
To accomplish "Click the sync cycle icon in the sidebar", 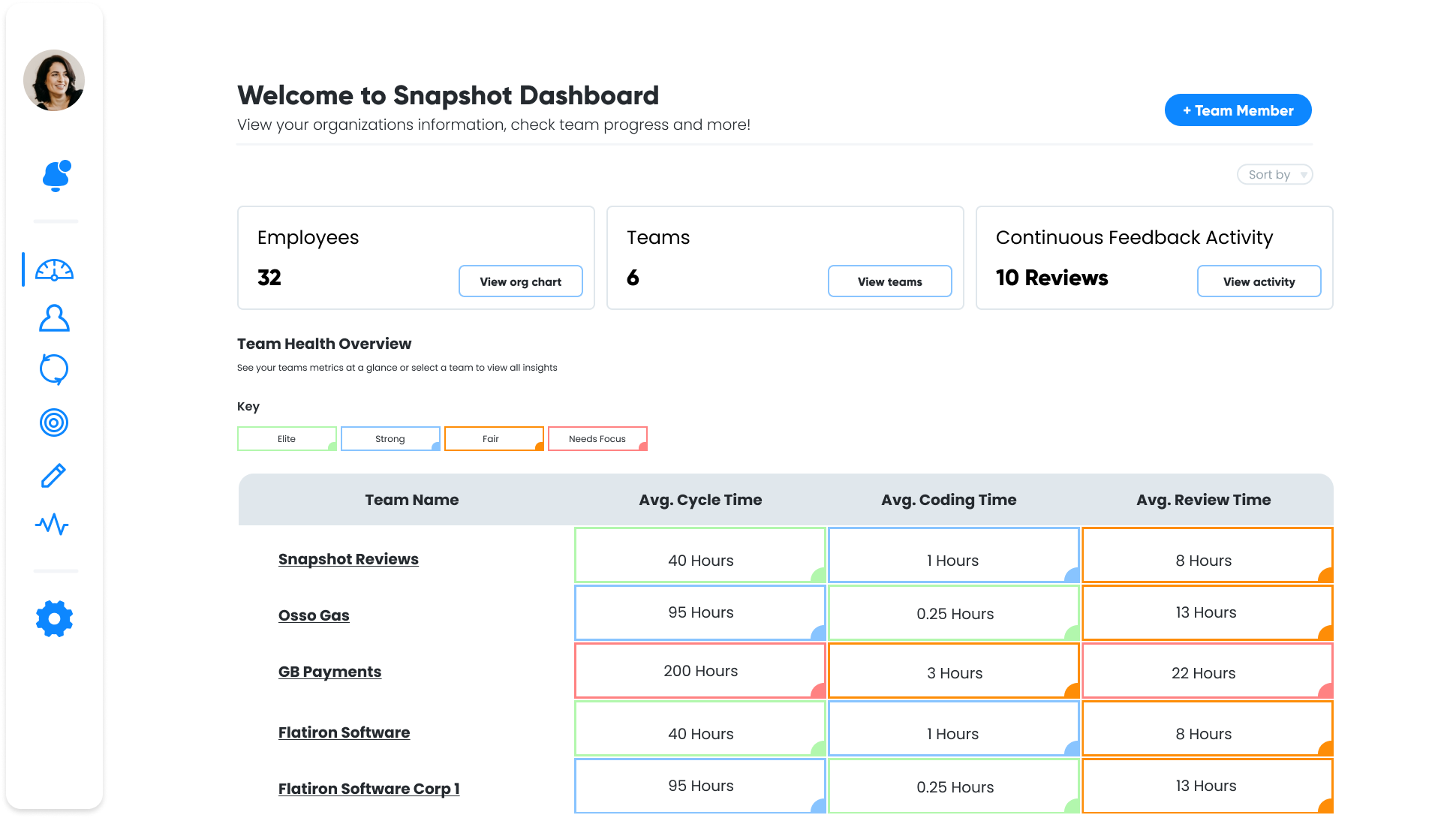I will (53, 369).
